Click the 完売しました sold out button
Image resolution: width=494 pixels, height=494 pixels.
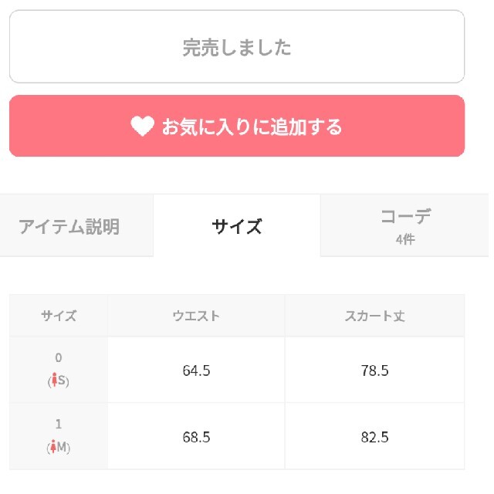click(x=237, y=46)
